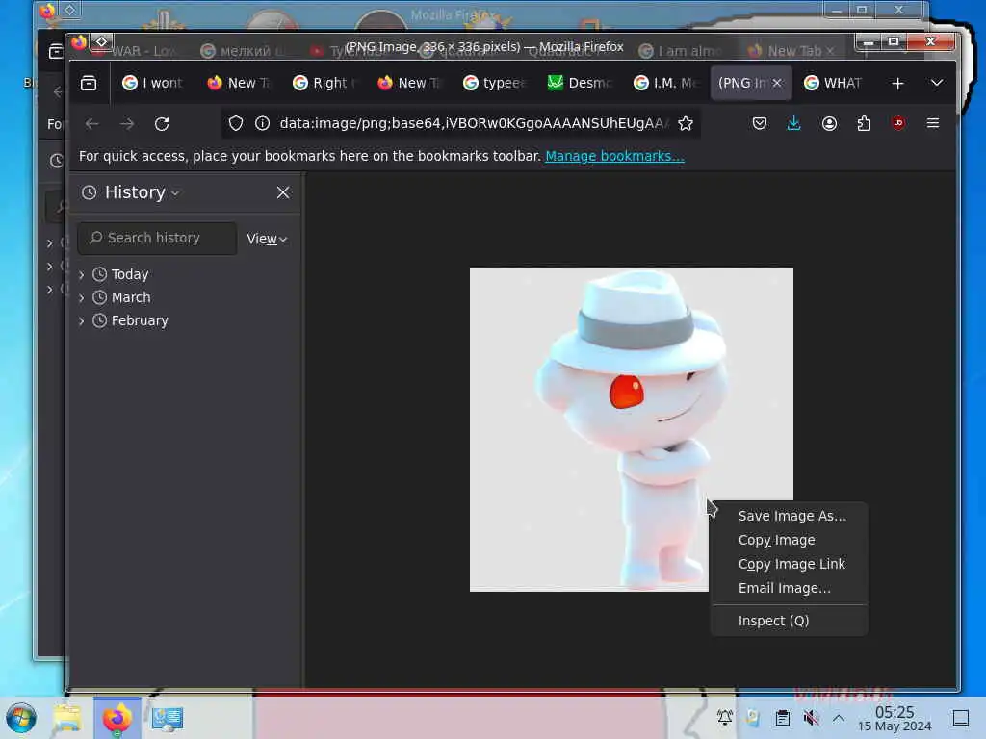Bookmark this page with the star icon
This screenshot has width=986, height=739.
[686, 123]
